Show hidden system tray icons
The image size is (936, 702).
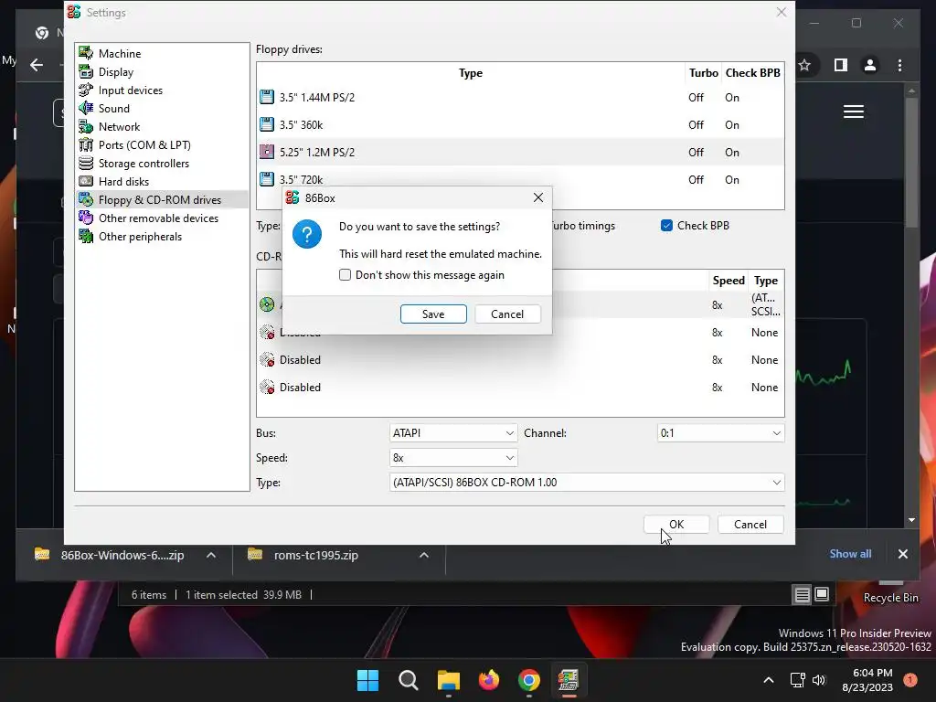(769, 680)
